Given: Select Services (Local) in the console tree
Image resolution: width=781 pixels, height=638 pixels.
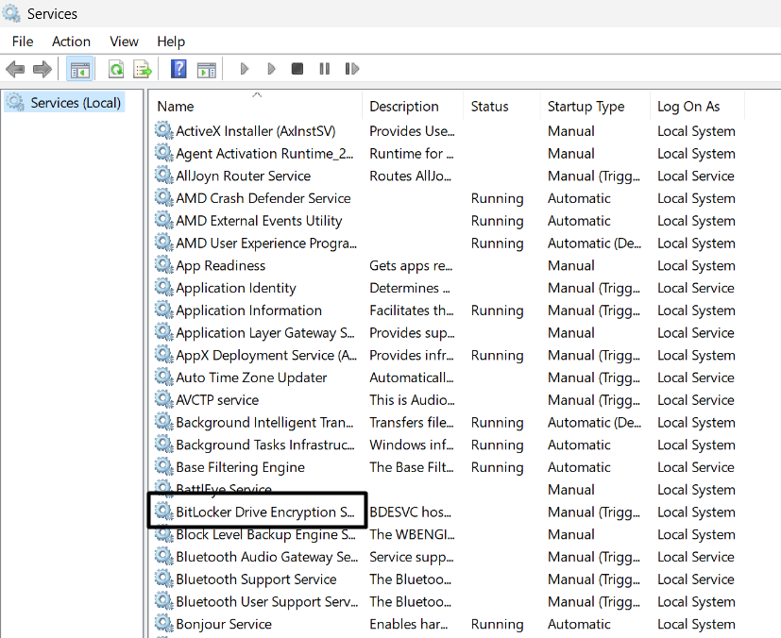Looking at the screenshot, I should tap(76, 103).
